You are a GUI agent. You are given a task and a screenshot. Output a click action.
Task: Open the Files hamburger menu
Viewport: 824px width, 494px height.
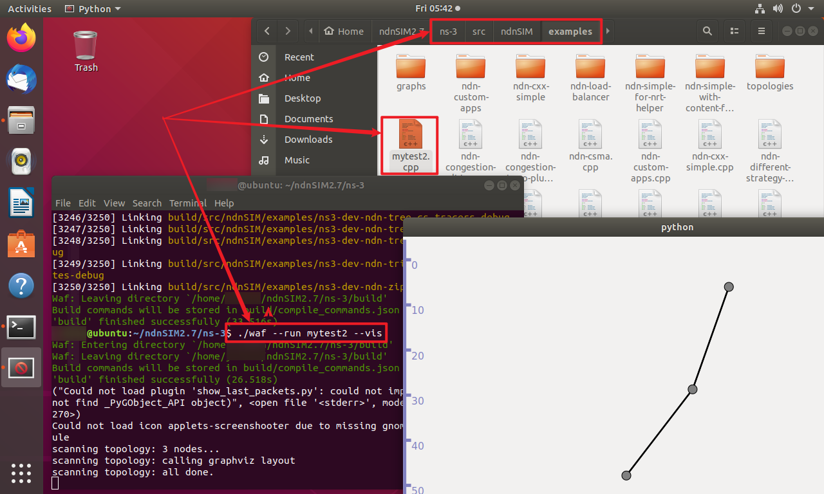coord(761,31)
